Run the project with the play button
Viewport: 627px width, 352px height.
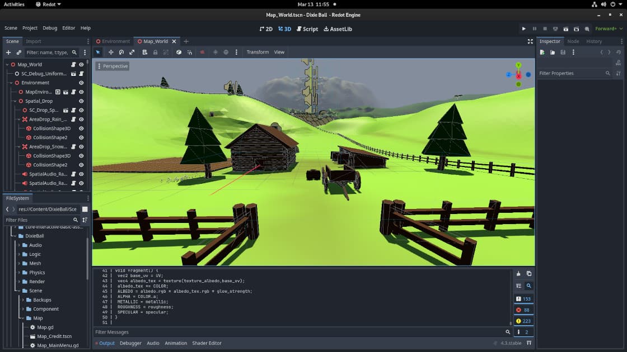[x=524, y=28]
